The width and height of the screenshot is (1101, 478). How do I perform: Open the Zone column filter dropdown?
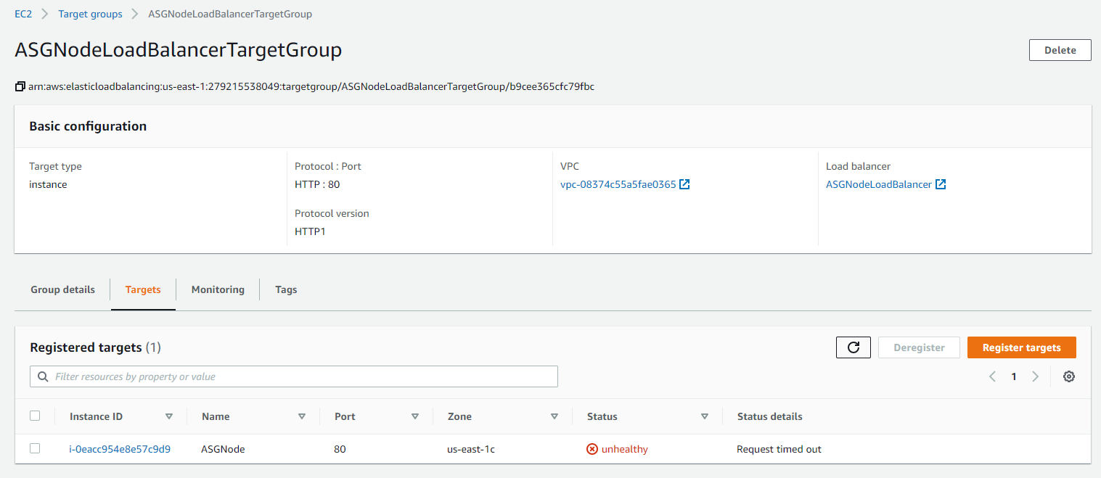pos(554,416)
